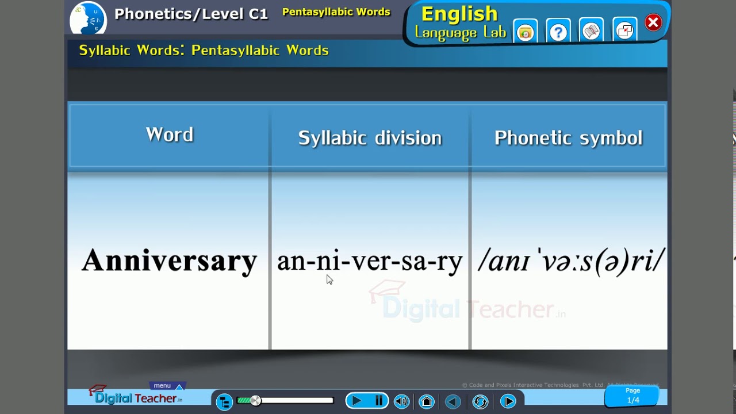
Task: Click the English Language Lab title
Action: pos(460,23)
